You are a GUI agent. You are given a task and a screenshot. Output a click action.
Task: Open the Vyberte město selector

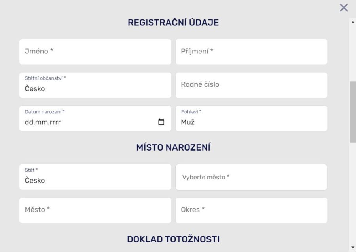point(251,177)
